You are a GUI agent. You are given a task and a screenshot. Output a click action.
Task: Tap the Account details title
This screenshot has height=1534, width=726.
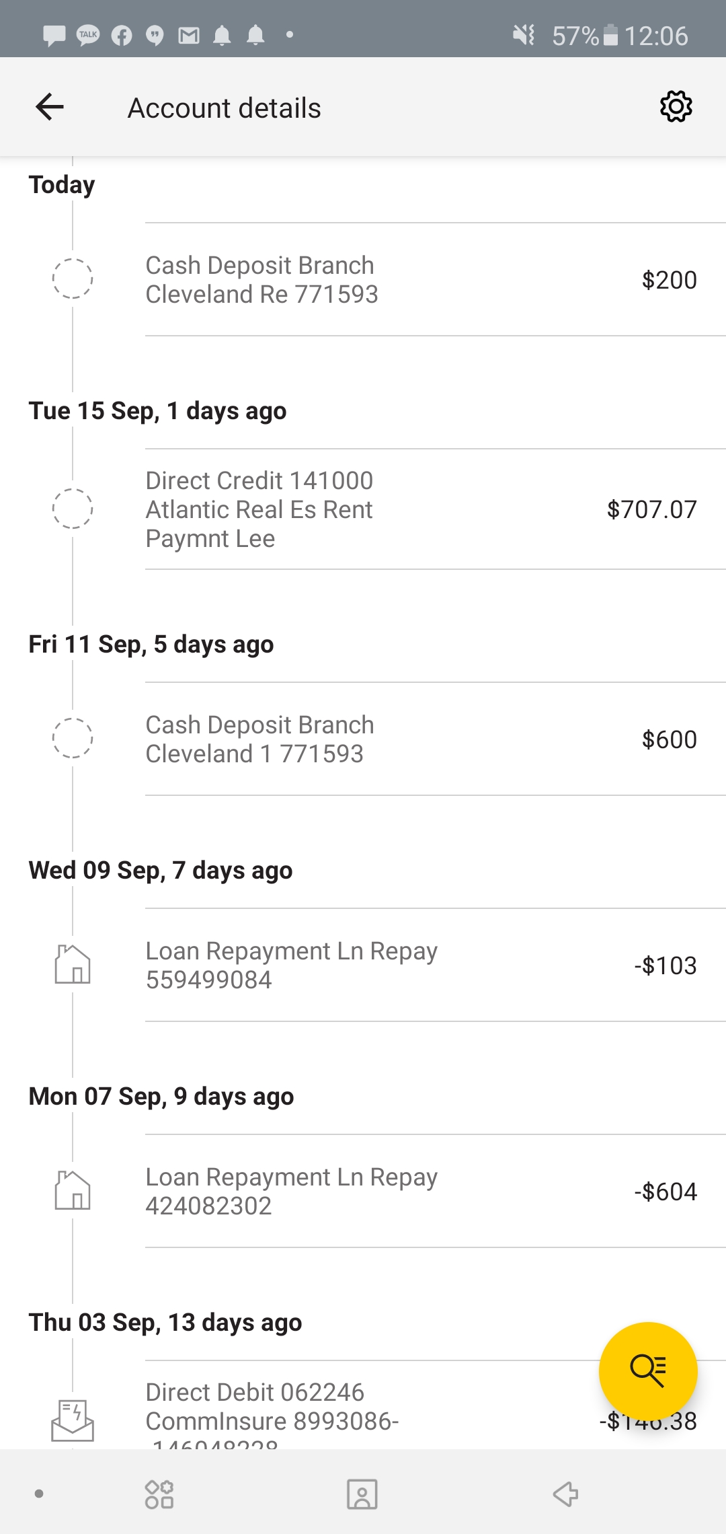point(225,108)
